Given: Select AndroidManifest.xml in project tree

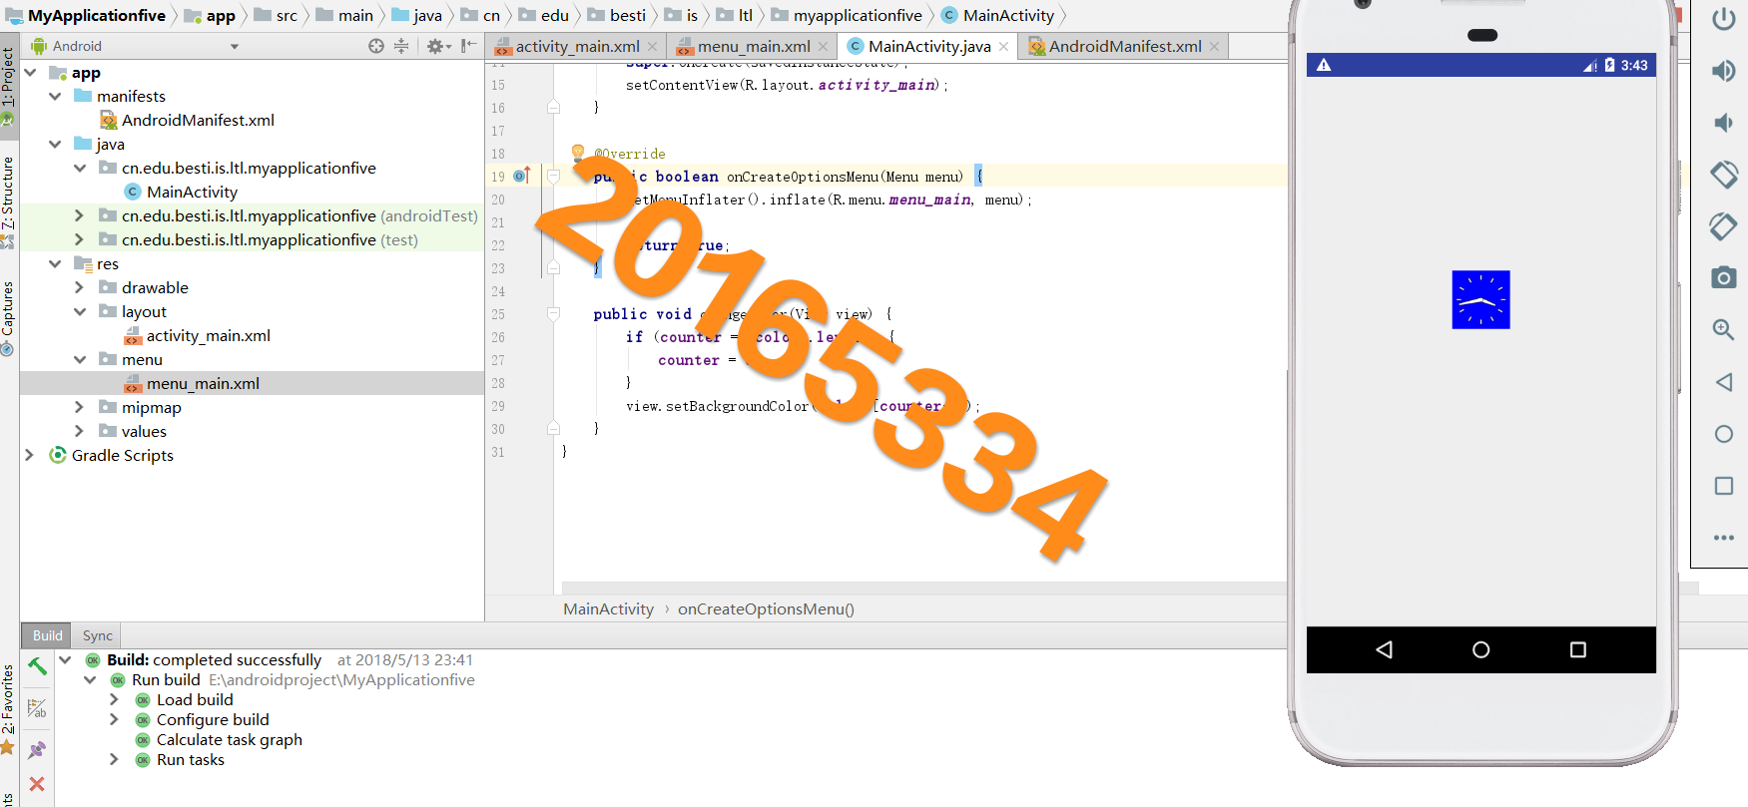Looking at the screenshot, I should [198, 121].
